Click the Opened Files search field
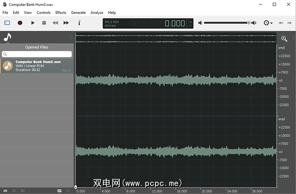The width and height of the screenshot is (296, 194). coord(37,54)
